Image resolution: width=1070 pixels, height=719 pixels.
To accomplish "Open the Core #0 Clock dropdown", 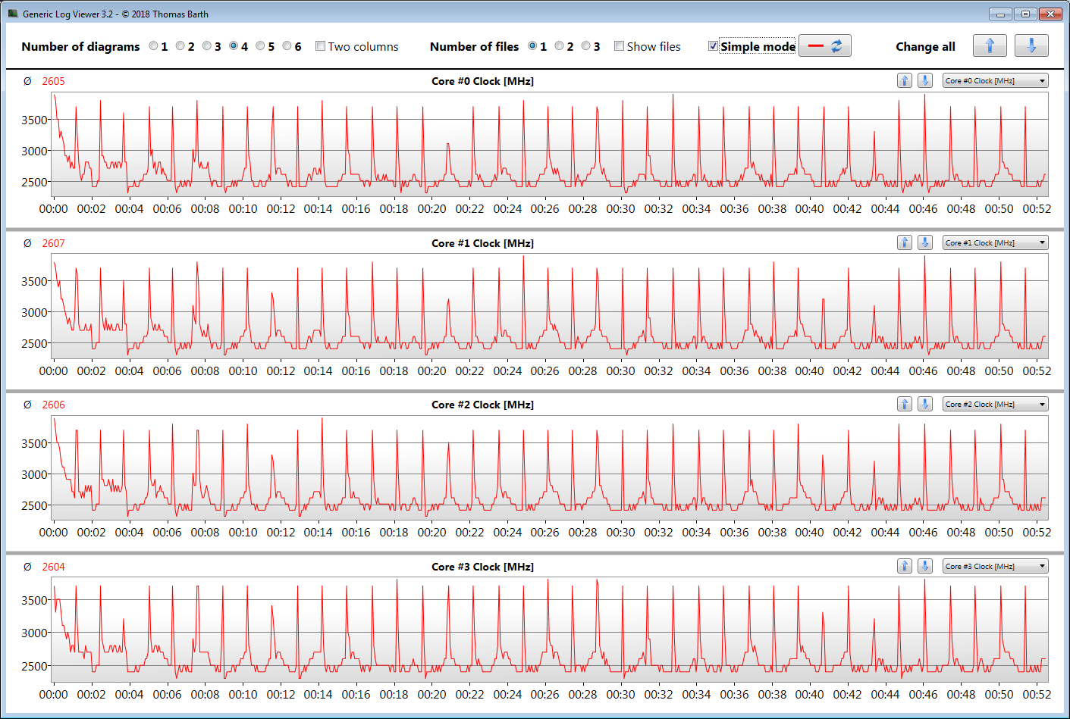I will pyautogui.click(x=995, y=81).
